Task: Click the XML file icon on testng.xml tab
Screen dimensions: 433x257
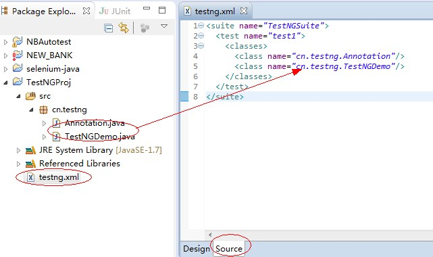Action: (x=188, y=11)
